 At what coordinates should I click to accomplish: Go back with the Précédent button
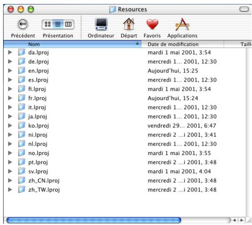click(23, 24)
